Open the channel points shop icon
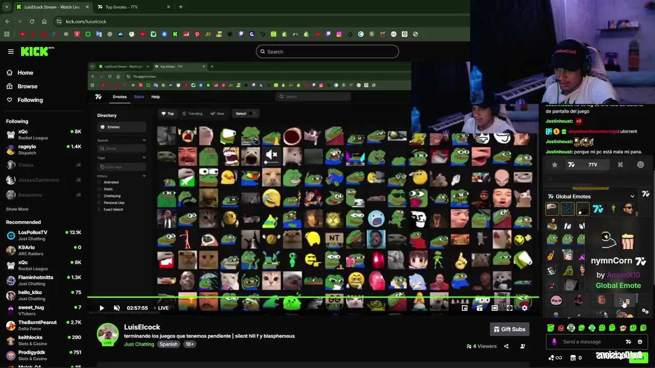This screenshot has width=655, height=368. coord(573,358)
